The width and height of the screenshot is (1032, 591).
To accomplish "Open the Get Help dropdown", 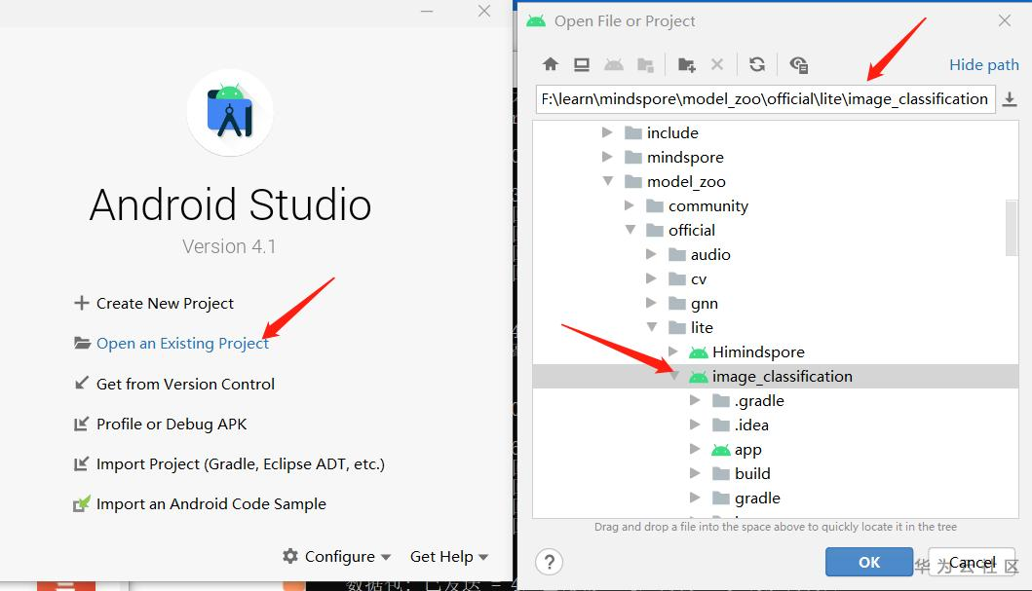I will (x=449, y=556).
